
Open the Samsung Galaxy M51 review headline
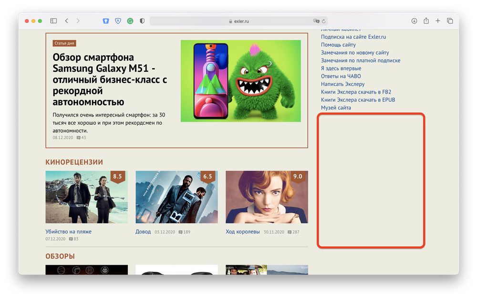(x=110, y=79)
